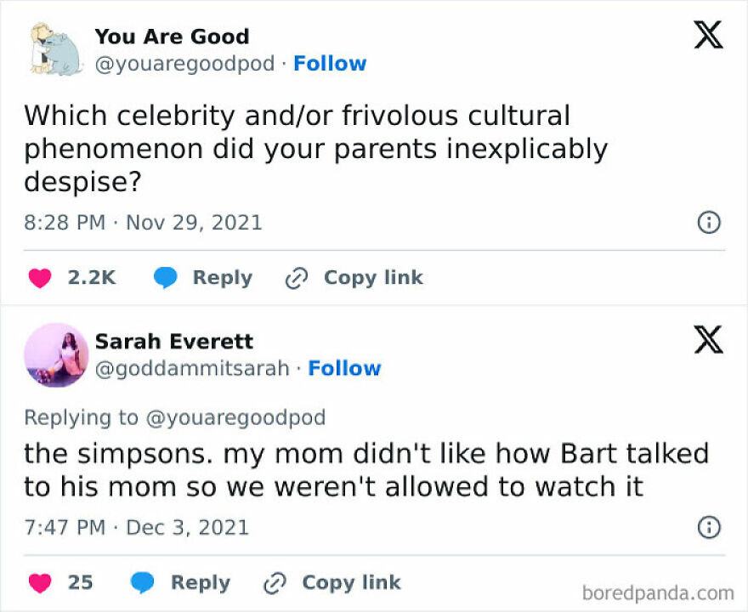Open the info icon beside the top timestamp
Screen dimensions: 748x612
click(x=708, y=223)
